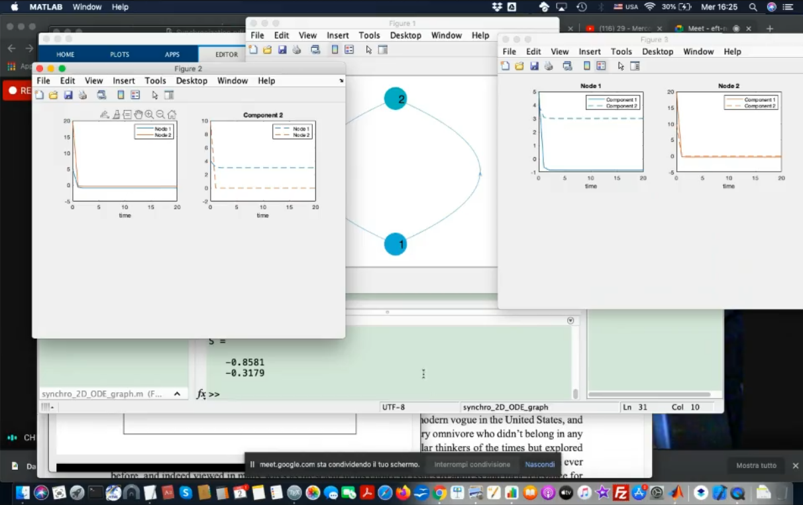The height and width of the screenshot is (505, 803).
Task: Click Save icon in Figure 2 toolbar
Action: coord(68,95)
